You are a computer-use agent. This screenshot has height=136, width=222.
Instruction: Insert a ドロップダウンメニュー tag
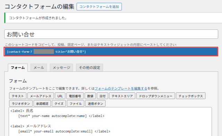(156, 96)
